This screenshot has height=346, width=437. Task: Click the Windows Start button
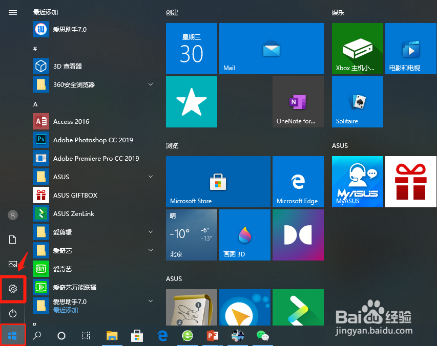pos(12,336)
